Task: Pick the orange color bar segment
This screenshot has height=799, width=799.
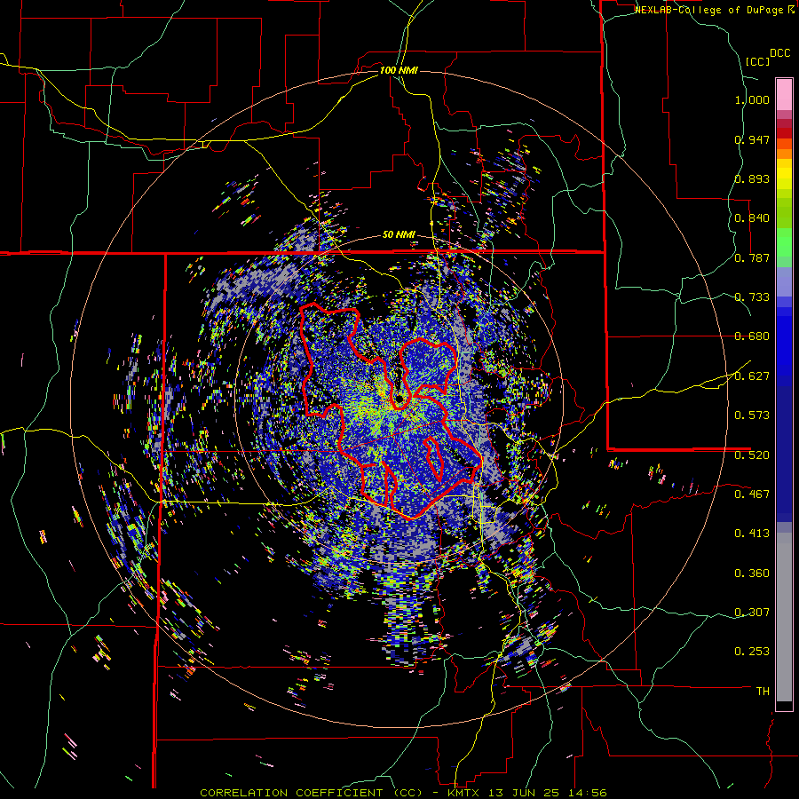Action: 784,154
